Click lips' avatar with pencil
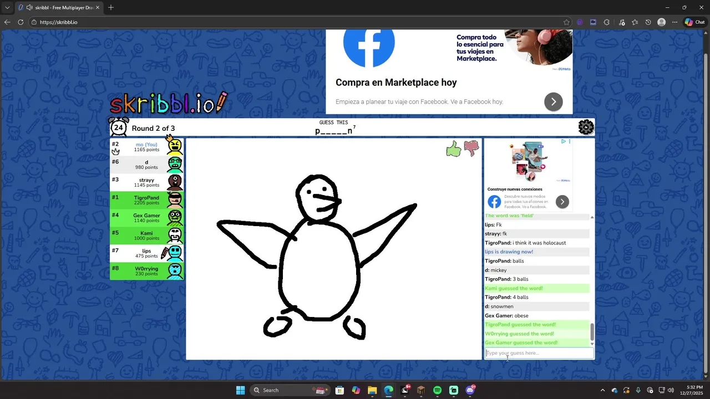The height and width of the screenshot is (399, 710). click(x=175, y=253)
